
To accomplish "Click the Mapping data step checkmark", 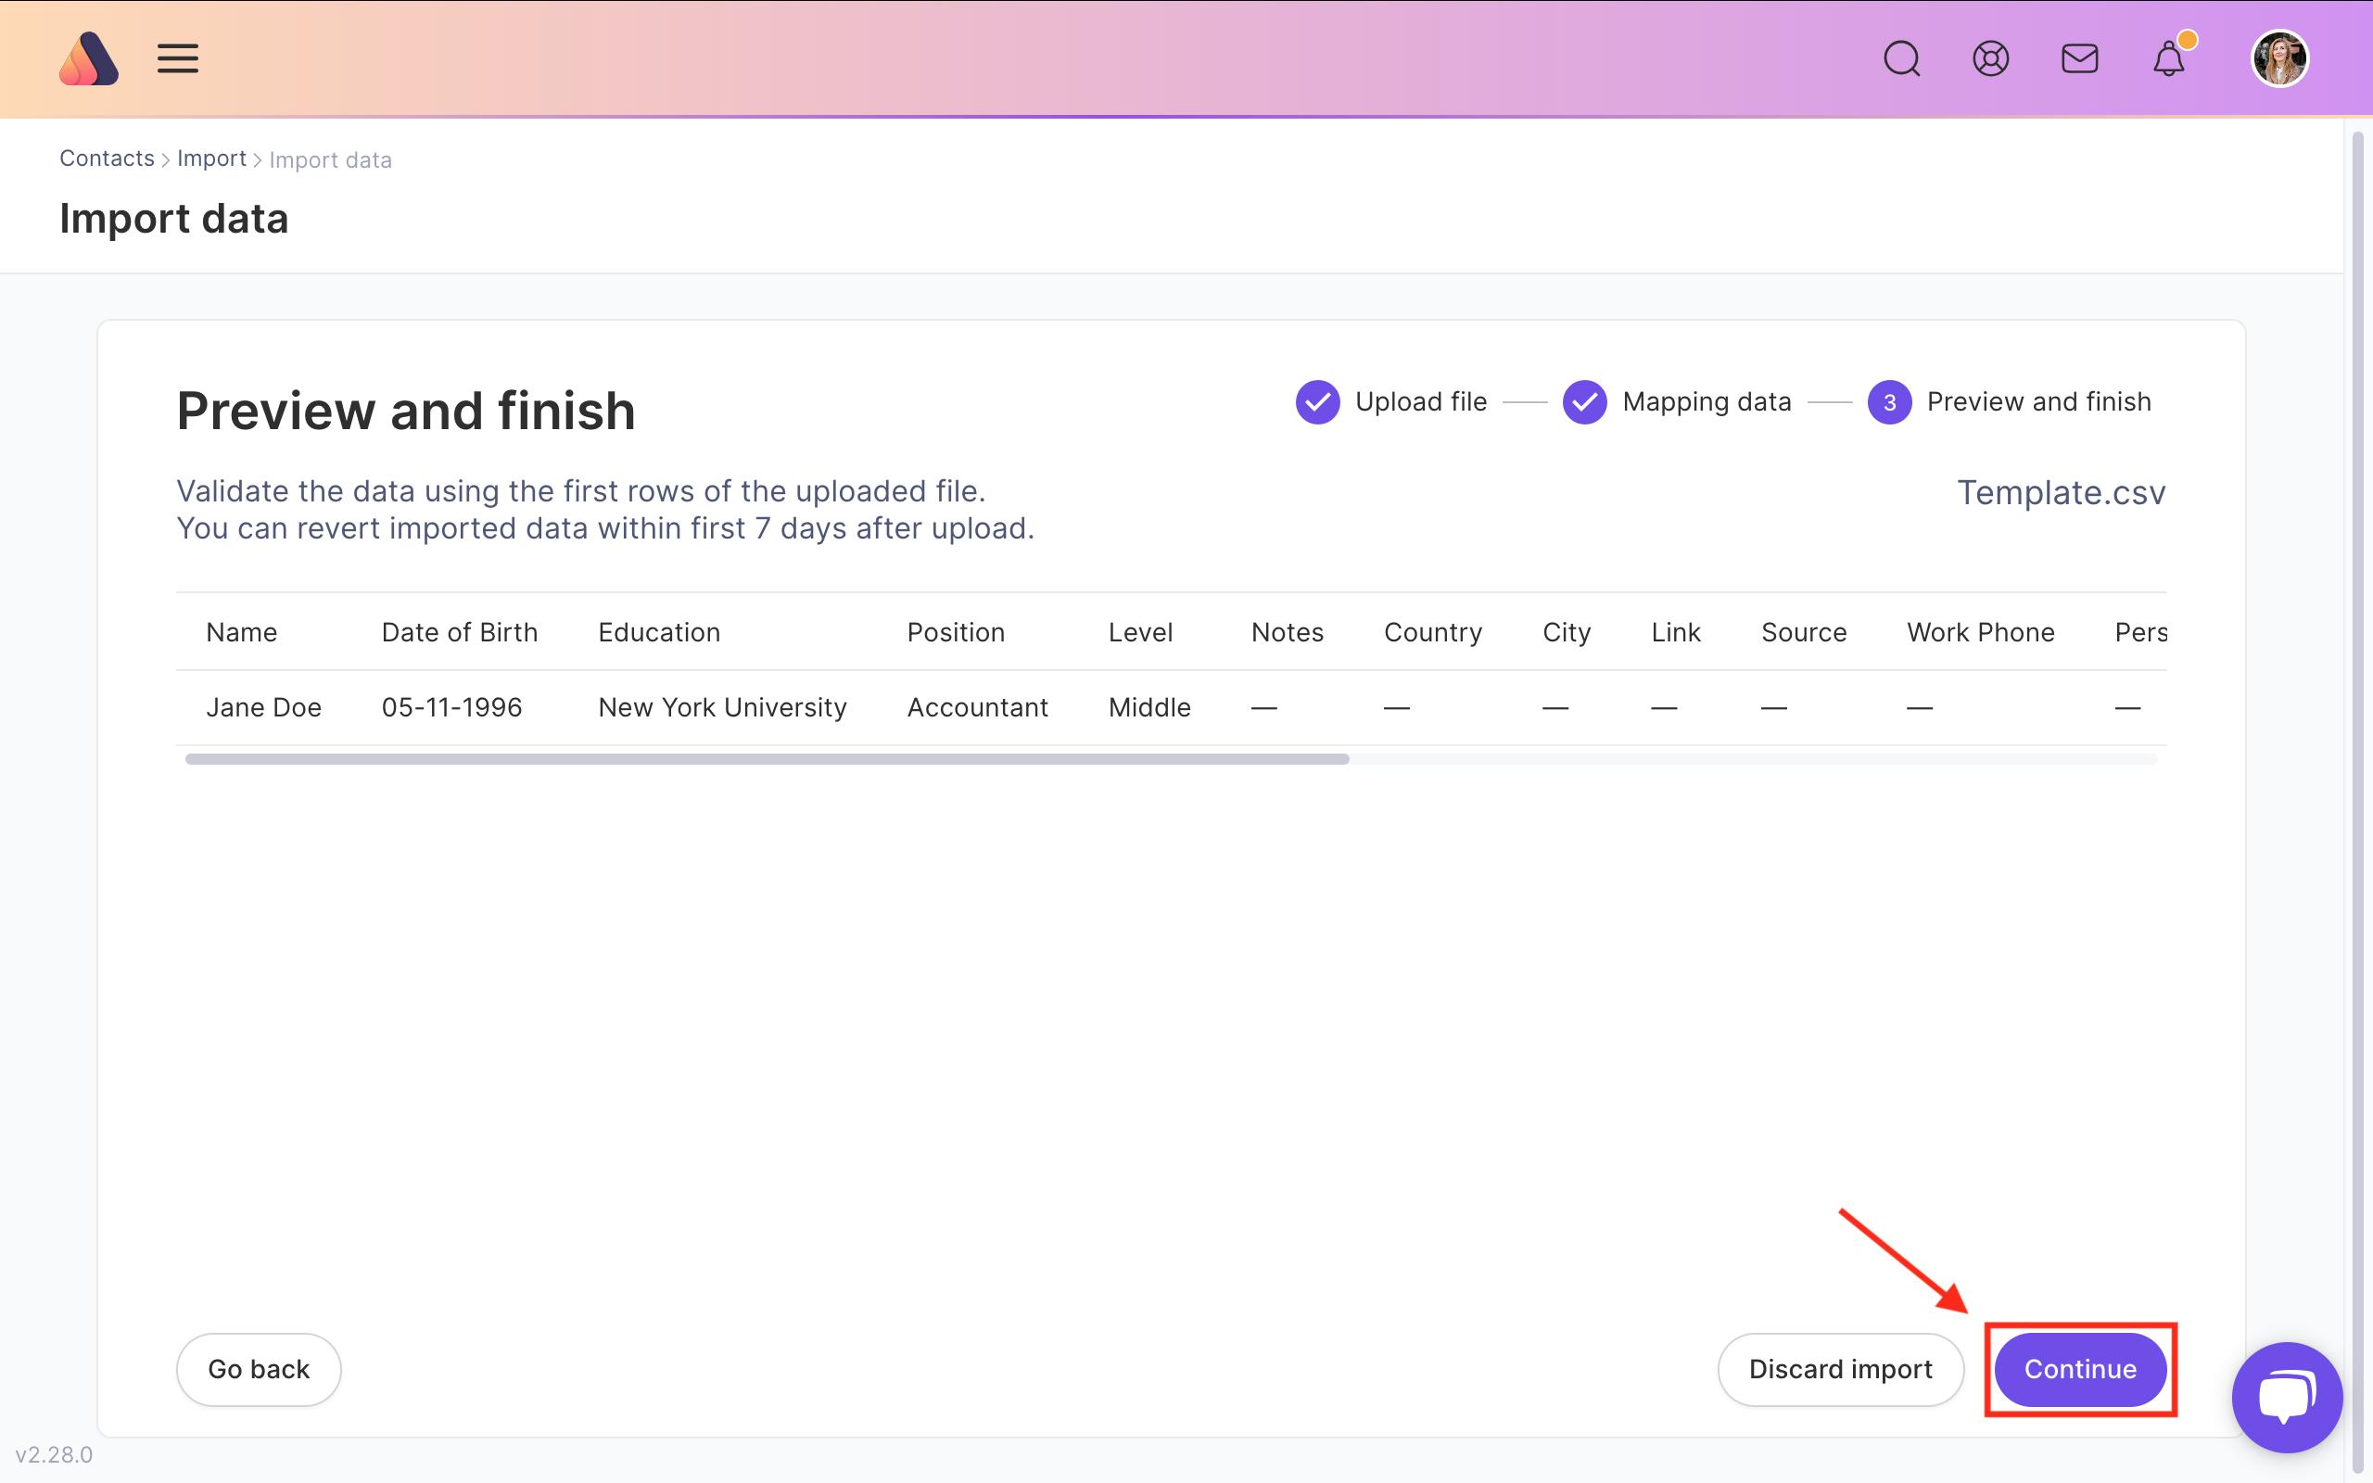I will coord(1584,402).
